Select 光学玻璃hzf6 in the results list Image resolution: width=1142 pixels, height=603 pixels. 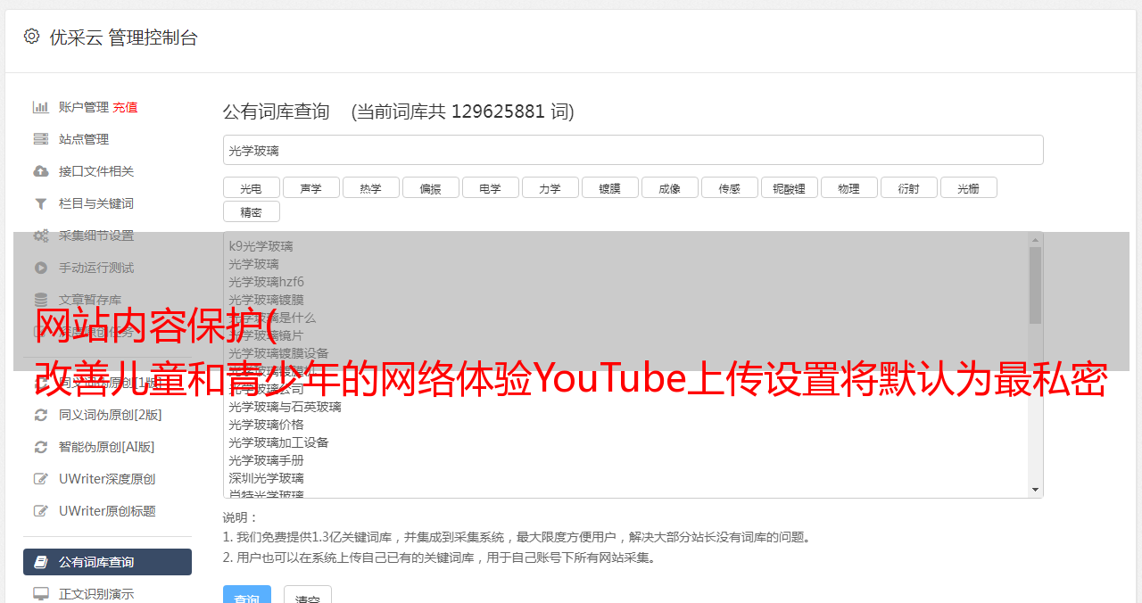(266, 282)
